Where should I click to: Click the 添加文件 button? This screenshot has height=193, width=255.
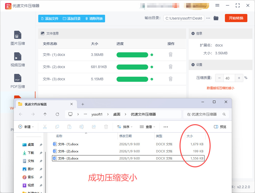coord(50,19)
